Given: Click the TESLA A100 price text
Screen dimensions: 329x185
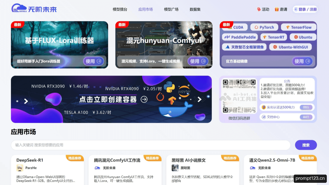Looking at the screenshot, I should (x=87, y=112).
